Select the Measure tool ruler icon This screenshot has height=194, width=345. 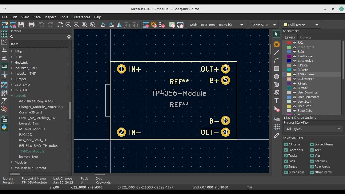click(277, 136)
